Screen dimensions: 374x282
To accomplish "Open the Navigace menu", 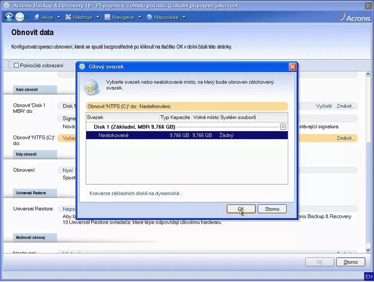I will pos(123,17).
